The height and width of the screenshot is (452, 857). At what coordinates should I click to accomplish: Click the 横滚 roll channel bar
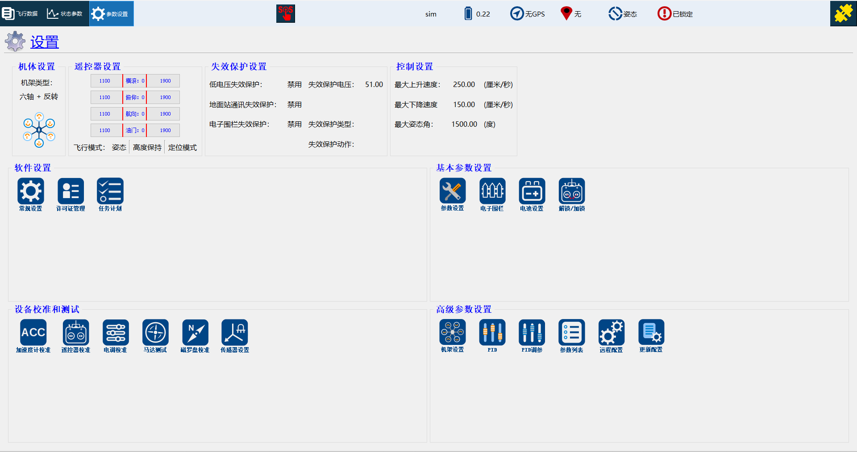(x=135, y=81)
